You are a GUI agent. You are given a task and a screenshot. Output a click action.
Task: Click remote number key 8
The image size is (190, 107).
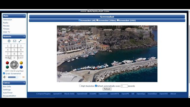(14, 54)
